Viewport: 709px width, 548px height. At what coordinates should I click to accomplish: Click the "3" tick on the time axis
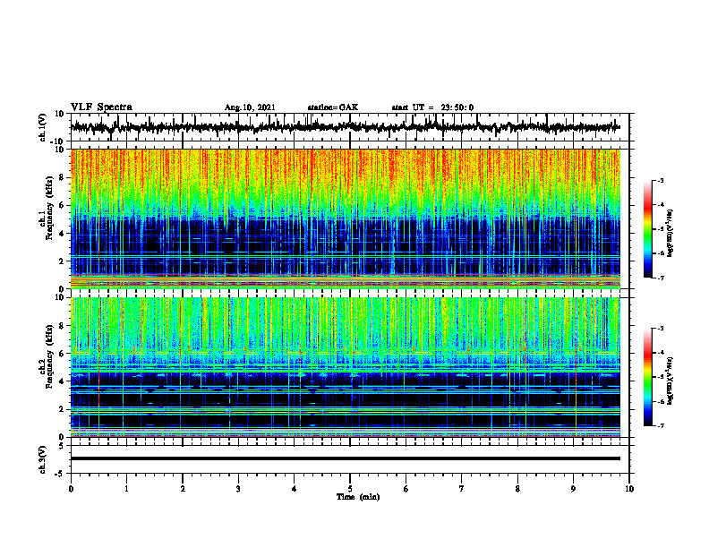pyautogui.click(x=238, y=489)
